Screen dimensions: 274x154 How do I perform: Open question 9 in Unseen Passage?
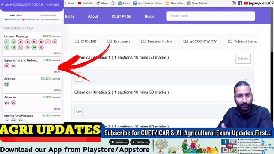(x=55, y=42)
